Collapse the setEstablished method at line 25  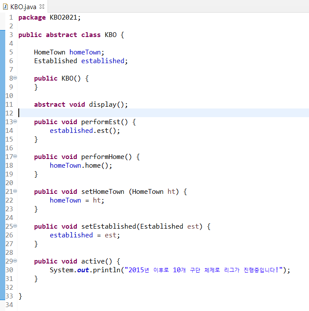tap(15, 226)
